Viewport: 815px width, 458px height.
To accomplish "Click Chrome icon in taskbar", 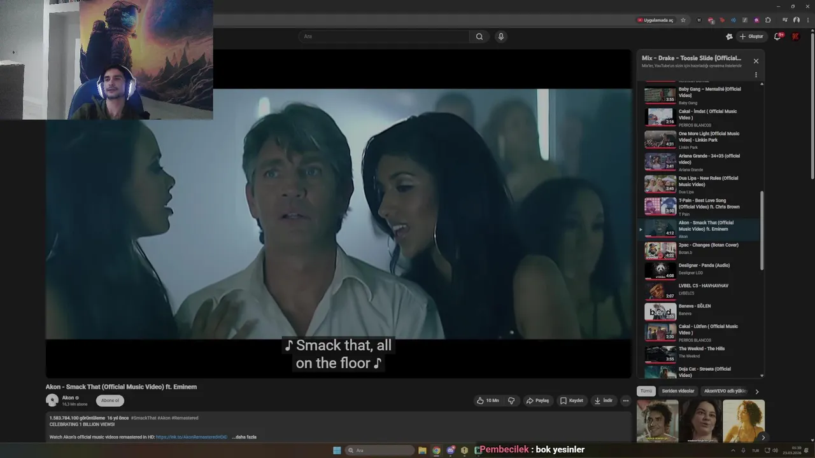I will click(x=436, y=450).
